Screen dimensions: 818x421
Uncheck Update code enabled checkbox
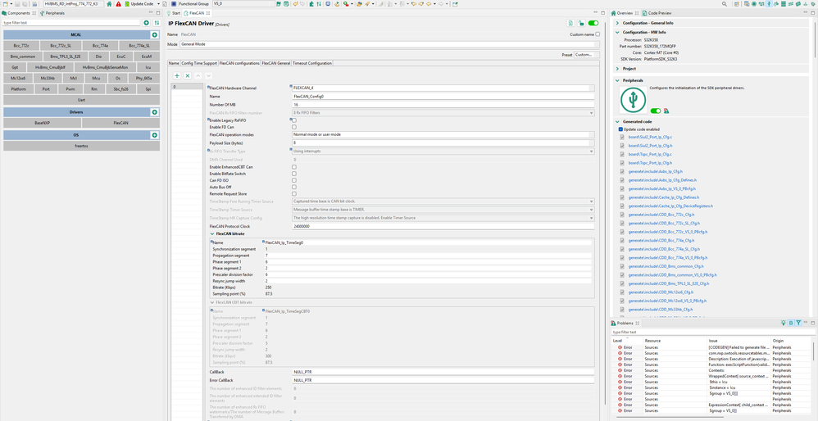(620, 129)
